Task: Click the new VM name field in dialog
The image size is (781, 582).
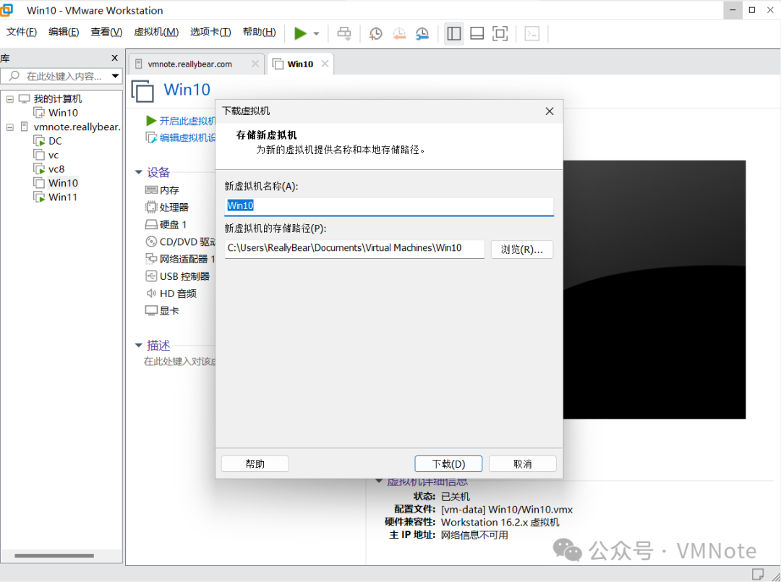Action: 388,206
